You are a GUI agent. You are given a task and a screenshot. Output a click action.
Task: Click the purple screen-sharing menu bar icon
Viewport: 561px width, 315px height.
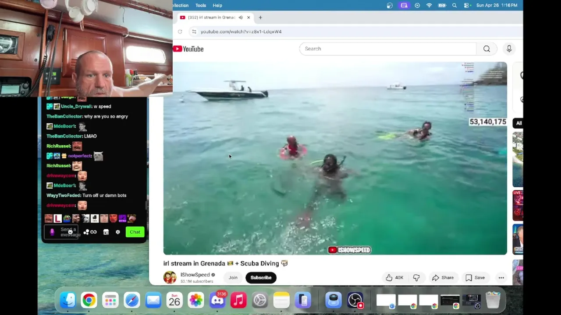point(404,5)
